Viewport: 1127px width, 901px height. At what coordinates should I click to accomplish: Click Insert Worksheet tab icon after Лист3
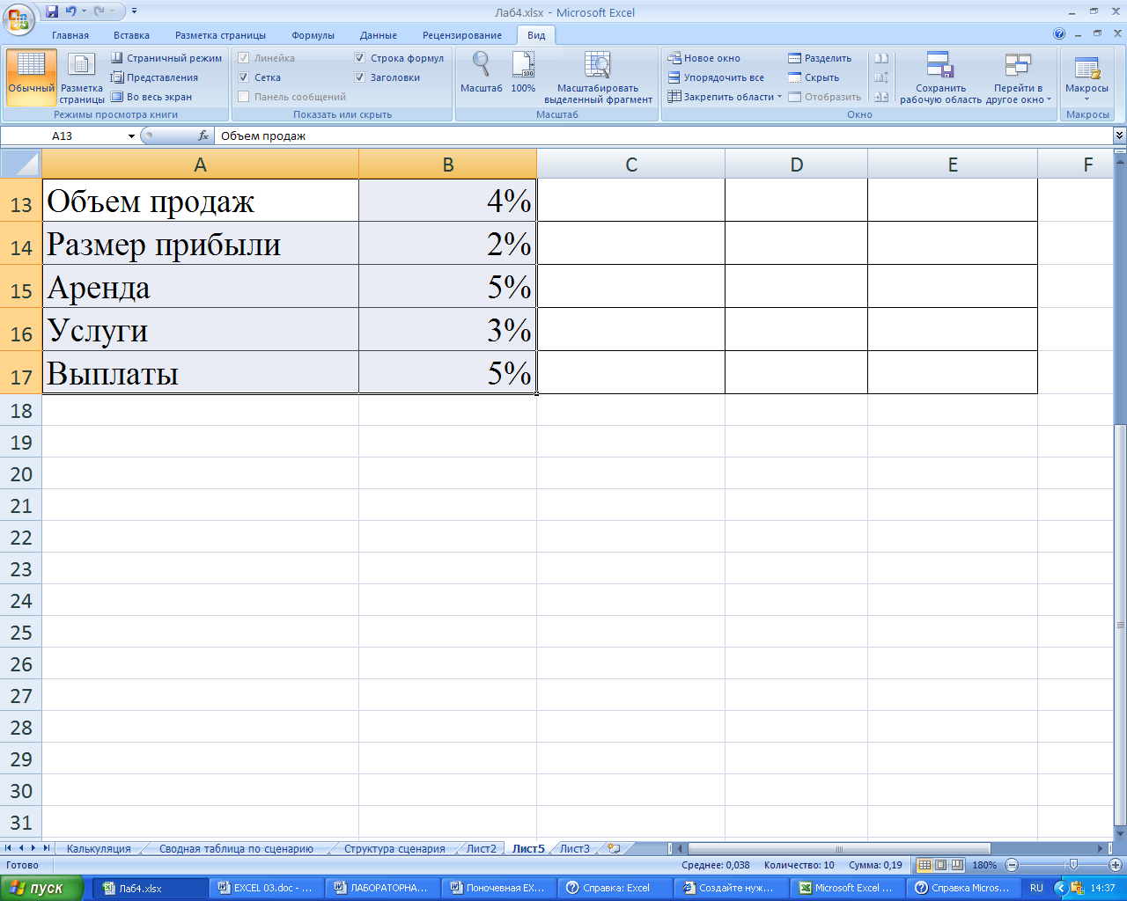pyautogui.click(x=615, y=848)
